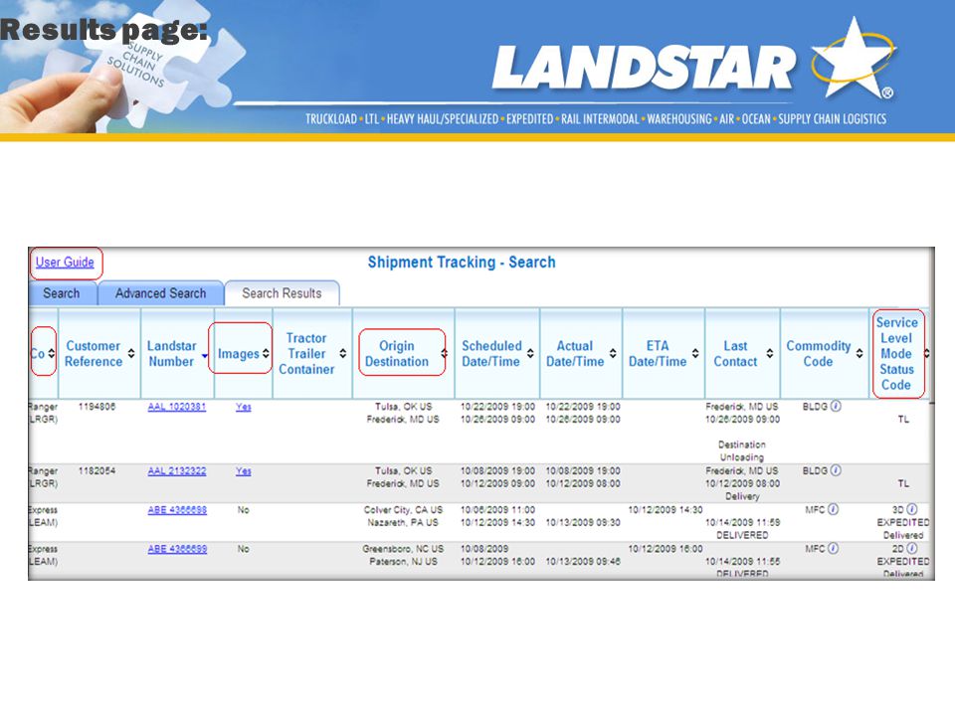
Task: Open shipment ABE 4366699
Action: (x=177, y=549)
